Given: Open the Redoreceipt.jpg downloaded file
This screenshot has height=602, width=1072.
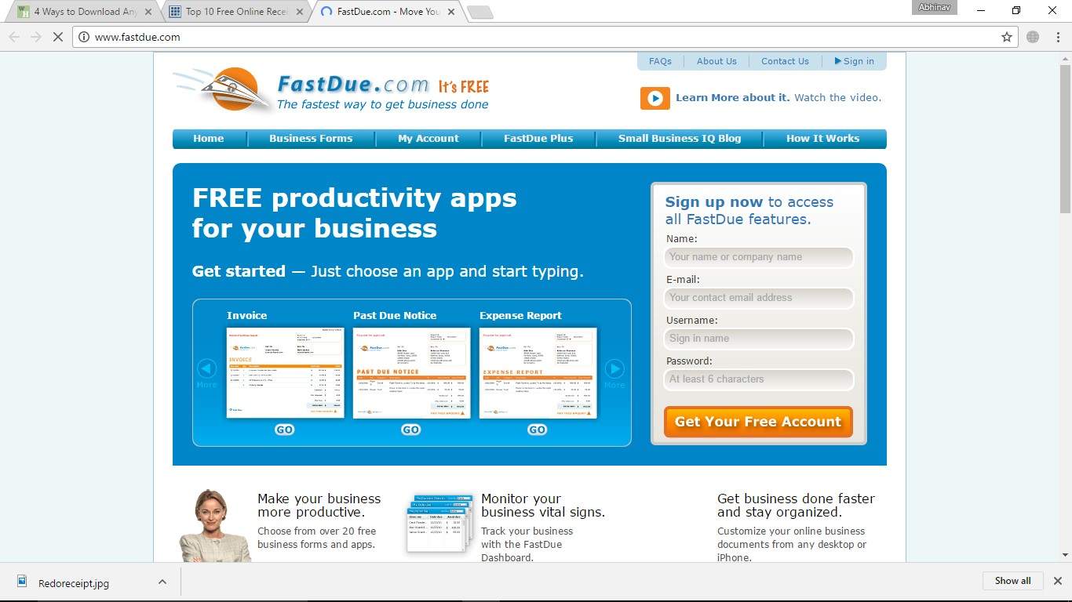Looking at the screenshot, I should [74, 583].
